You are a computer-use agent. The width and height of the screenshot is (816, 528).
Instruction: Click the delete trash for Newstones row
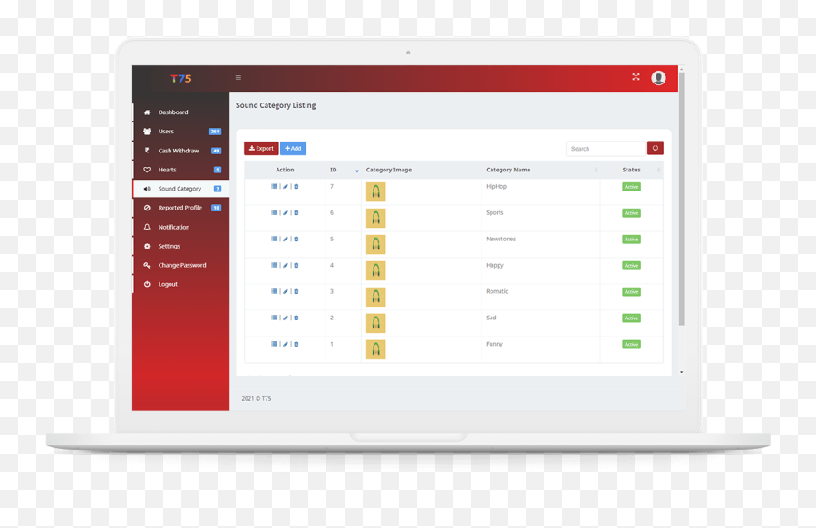296,239
